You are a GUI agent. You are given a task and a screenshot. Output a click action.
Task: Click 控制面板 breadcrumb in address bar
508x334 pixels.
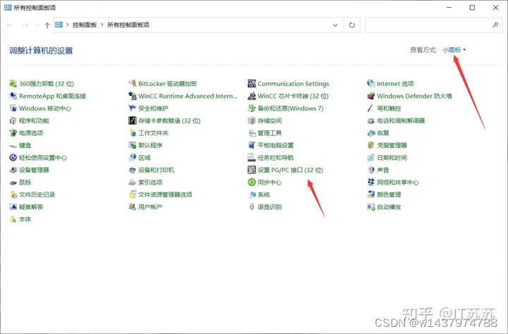point(85,25)
